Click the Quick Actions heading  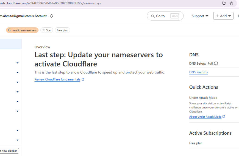[x=204, y=87]
